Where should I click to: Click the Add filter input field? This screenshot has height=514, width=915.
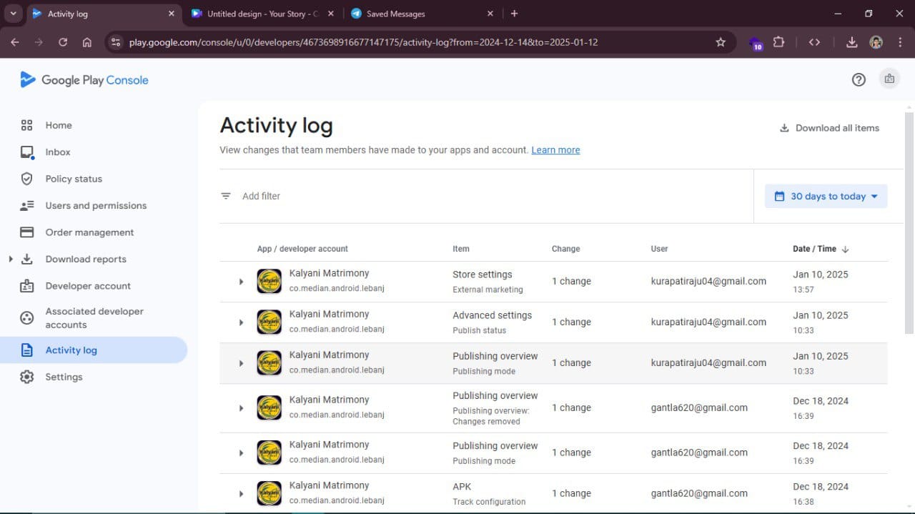[x=486, y=196]
